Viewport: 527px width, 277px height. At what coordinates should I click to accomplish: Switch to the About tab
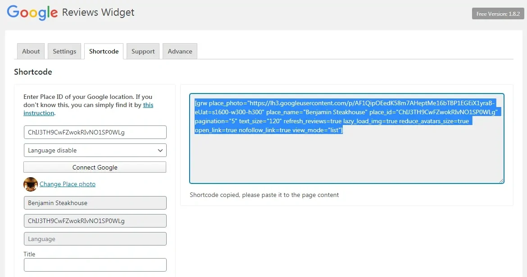click(x=30, y=51)
